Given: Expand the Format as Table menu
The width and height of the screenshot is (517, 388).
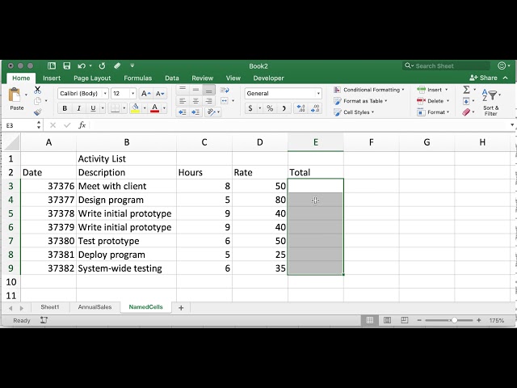Looking at the screenshot, I should coord(360,101).
